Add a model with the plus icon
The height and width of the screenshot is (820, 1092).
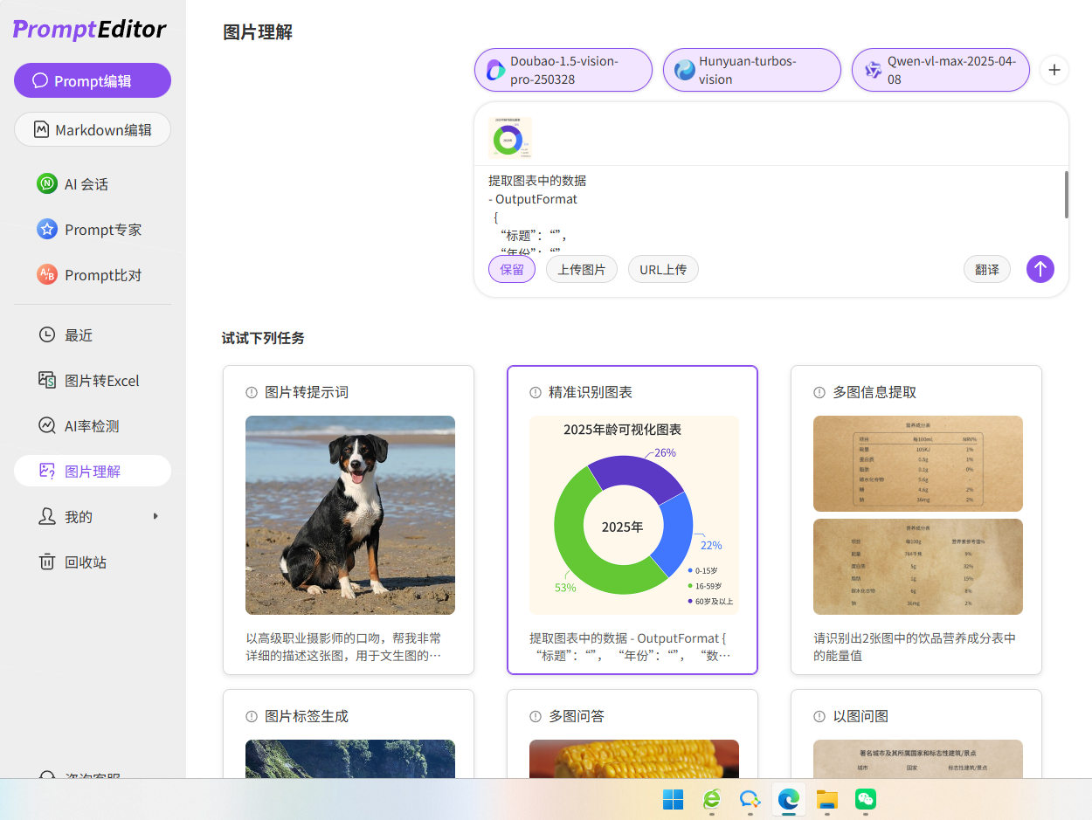tap(1054, 70)
